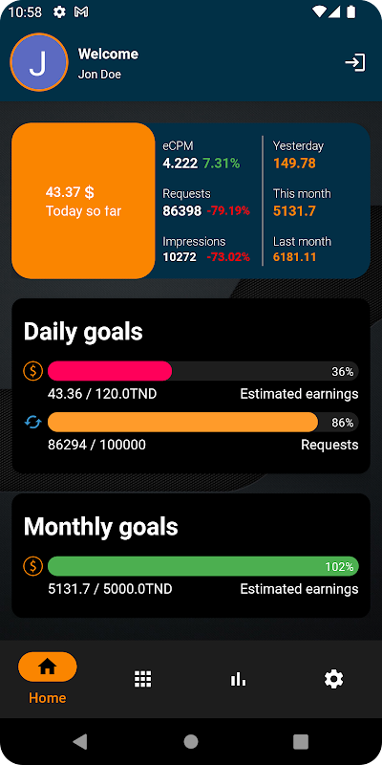382x765 pixels.
Task: Tap the orange Today so far card
Action: (x=83, y=201)
